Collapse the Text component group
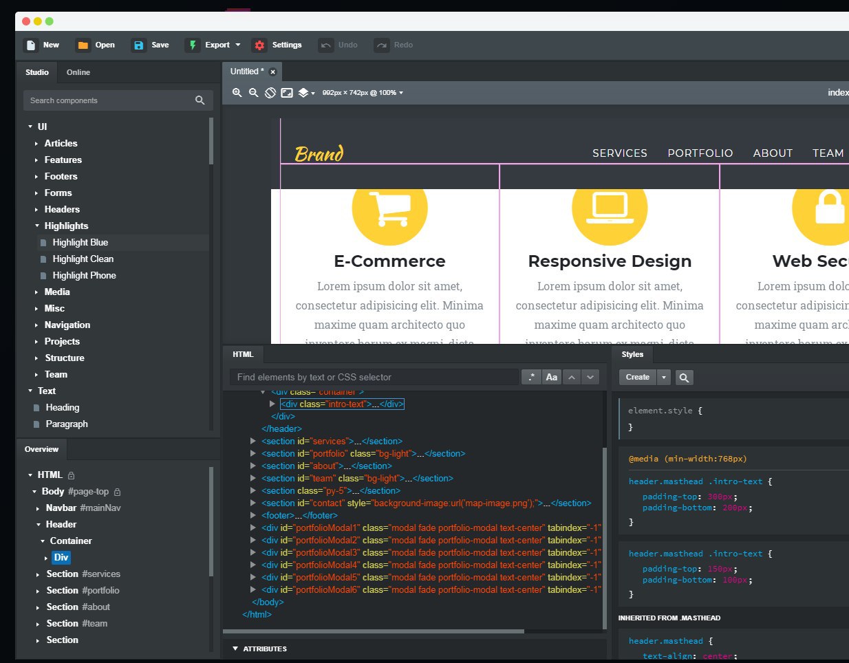Image resolution: width=849 pixels, height=663 pixels. tap(30, 391)
